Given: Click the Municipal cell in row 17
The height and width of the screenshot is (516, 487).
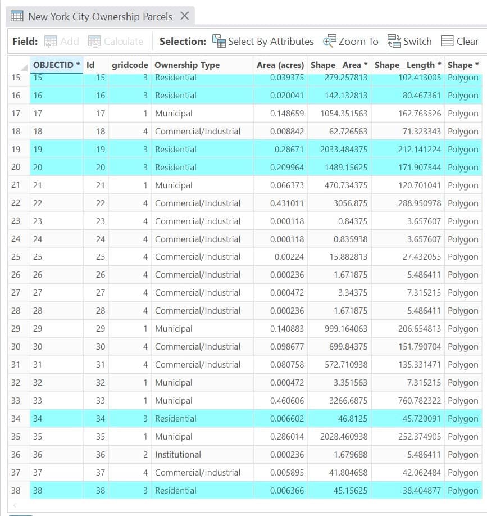Looking at the screenshot, I should 202,114.
